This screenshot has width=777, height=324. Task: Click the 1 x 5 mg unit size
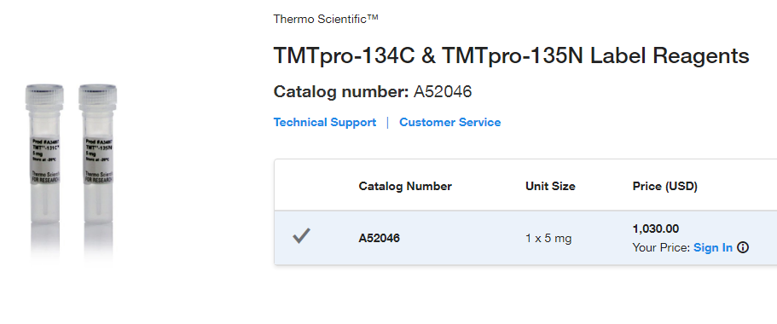pos(548,238)
